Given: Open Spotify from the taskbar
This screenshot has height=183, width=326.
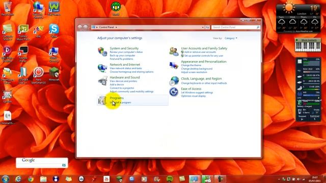Looking at the screenshot, I should click(x=170, y=179).
